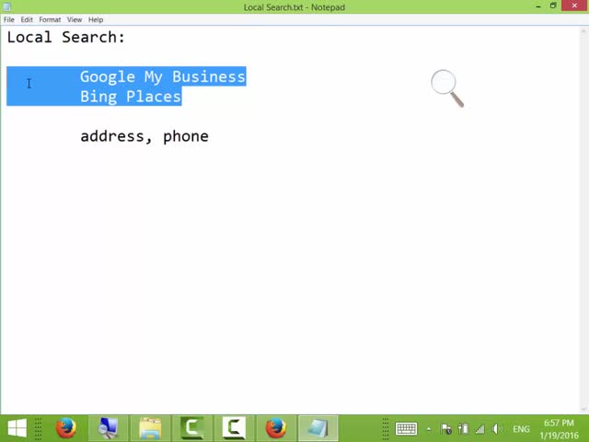589x442 pixels.
Task: Switch to the second Firefox taskbar icon
Action: [276, 428]
